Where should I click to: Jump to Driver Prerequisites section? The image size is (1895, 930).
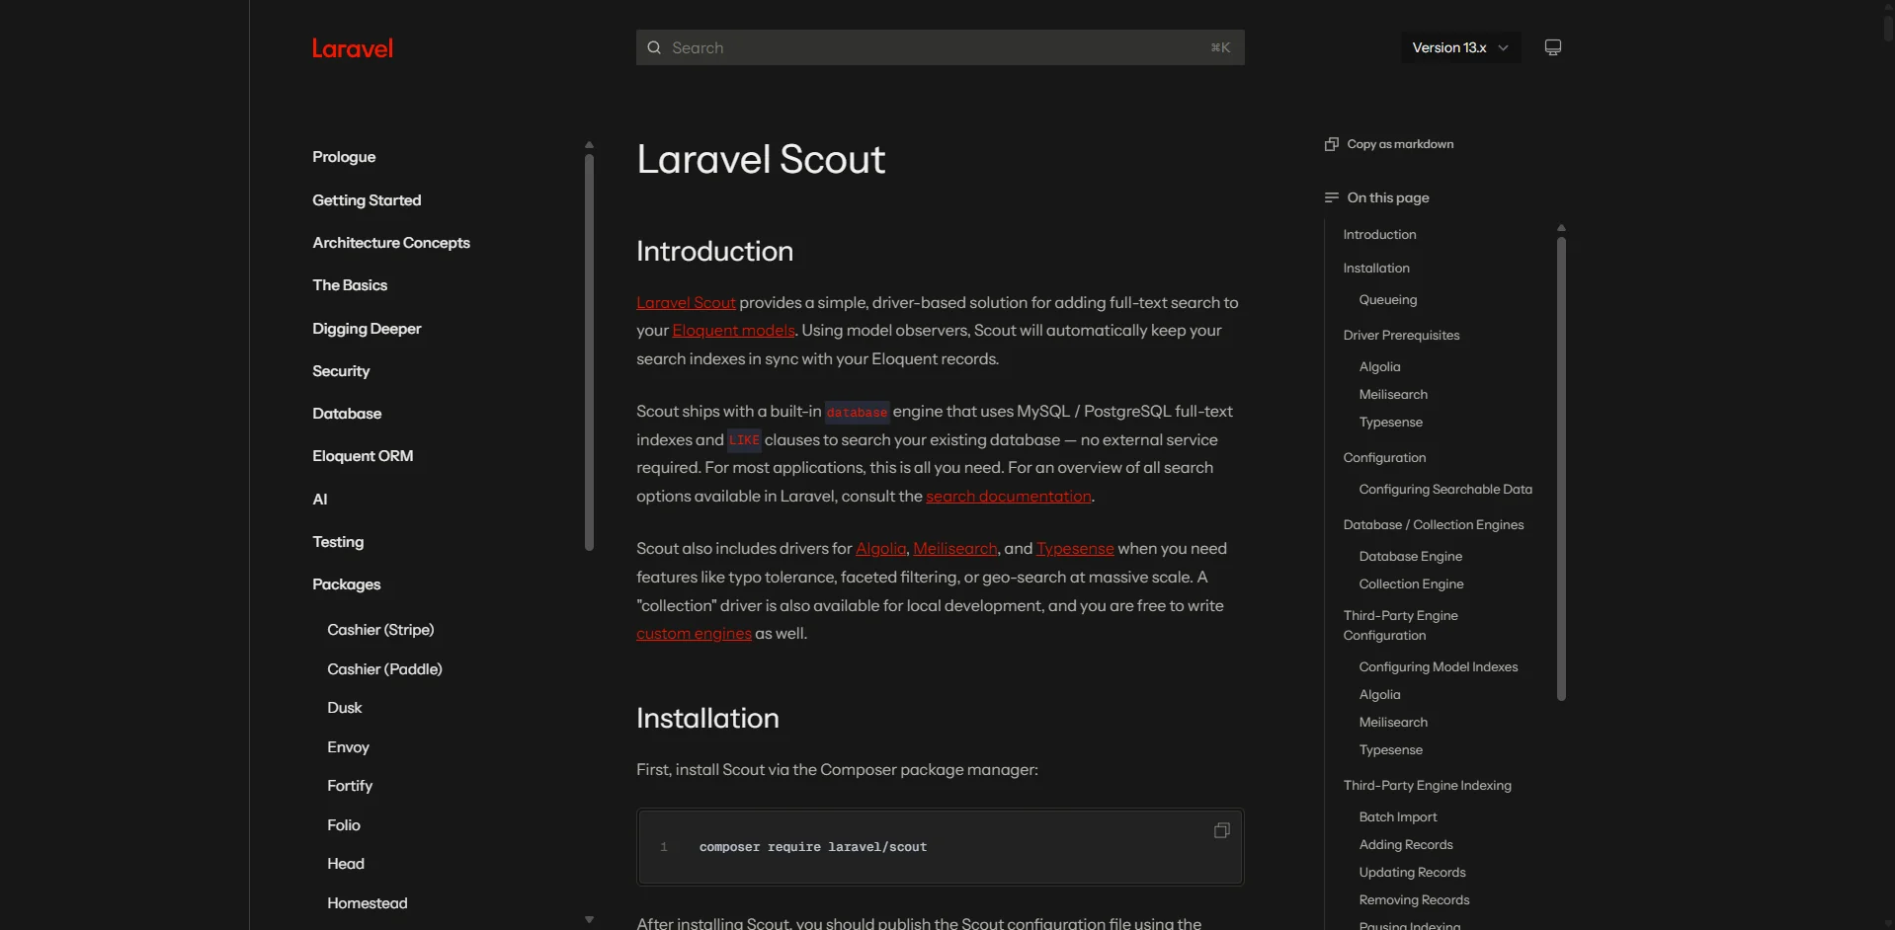click(1401, 336)
